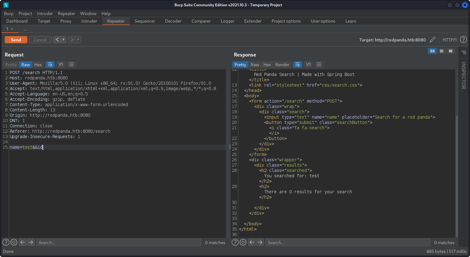The height and width of the screenshot is (257, 470).
Task: Jump to next match in Request search
Action: pos(31,242)
